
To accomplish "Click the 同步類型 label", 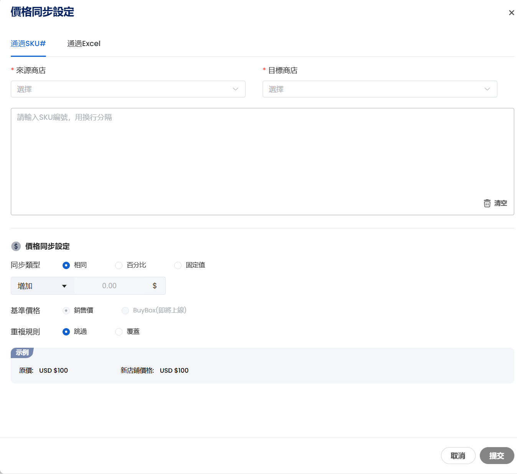I will coord(25,265).
